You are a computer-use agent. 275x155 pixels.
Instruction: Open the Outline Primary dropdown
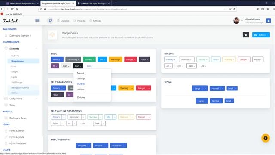coord(171,59)
